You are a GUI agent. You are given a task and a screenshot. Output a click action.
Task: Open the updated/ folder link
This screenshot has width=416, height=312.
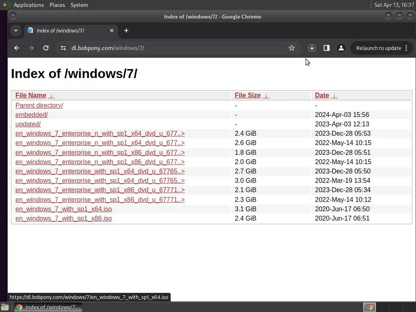tap(28, 124)
